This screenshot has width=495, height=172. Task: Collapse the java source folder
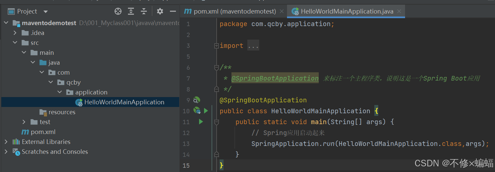[x=33, y=63]
